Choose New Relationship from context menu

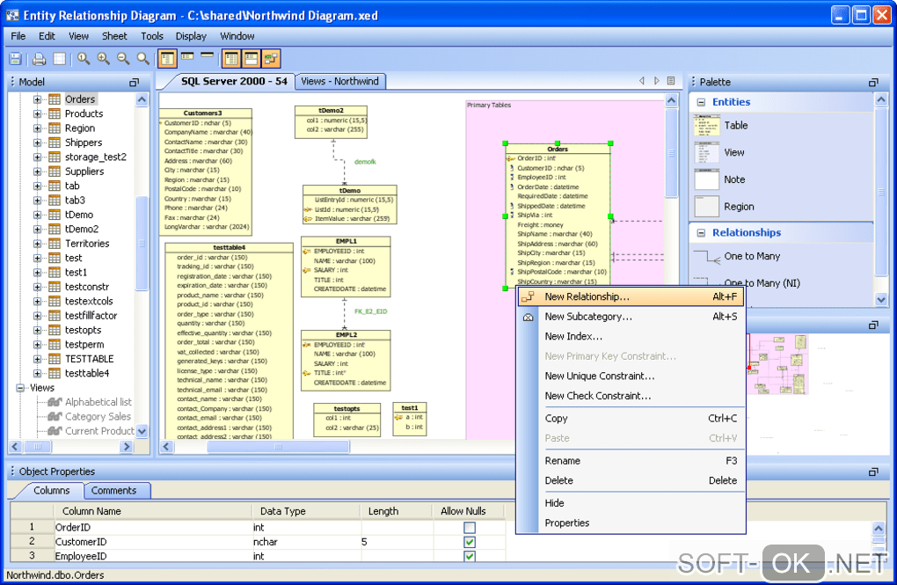[x=631, y=296]
